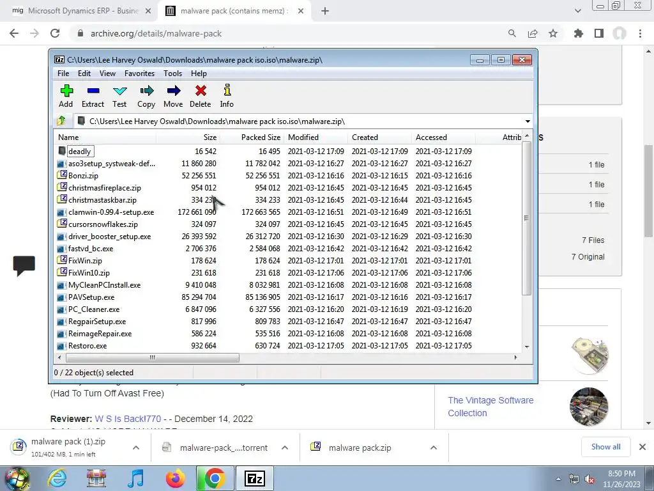Open Firefox from the taskbar
The width and height of the screenshot is (654, 491).
pyautogui.click(x=175, y=478)
